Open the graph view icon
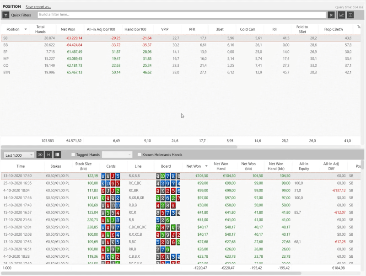The height and width of the screenshot is (276, 366). 341,15
